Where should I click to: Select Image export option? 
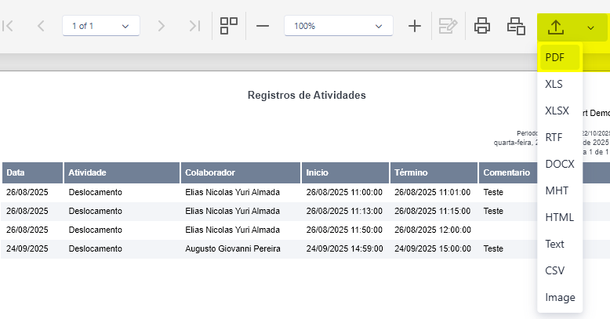560,297
